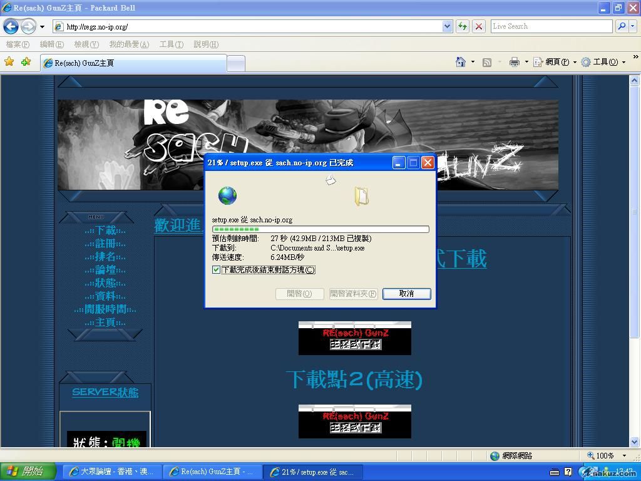Expand the zoom level dropdown arrow
The width and height of the screenshot is (641, 481).
point(624,456)
